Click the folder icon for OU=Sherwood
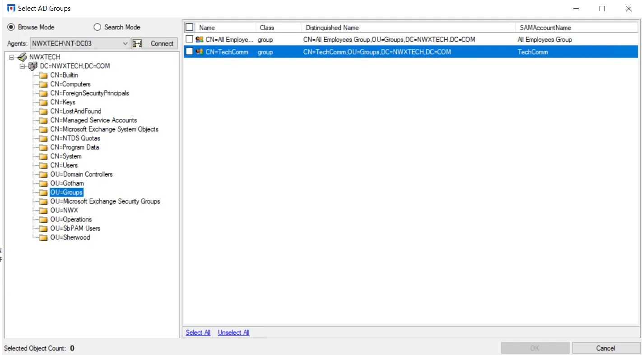642x355 pixels. pos(43,237)
